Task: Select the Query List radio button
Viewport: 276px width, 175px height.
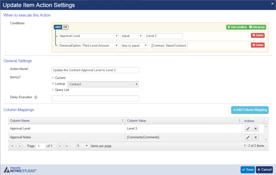Action: (53, 90)
